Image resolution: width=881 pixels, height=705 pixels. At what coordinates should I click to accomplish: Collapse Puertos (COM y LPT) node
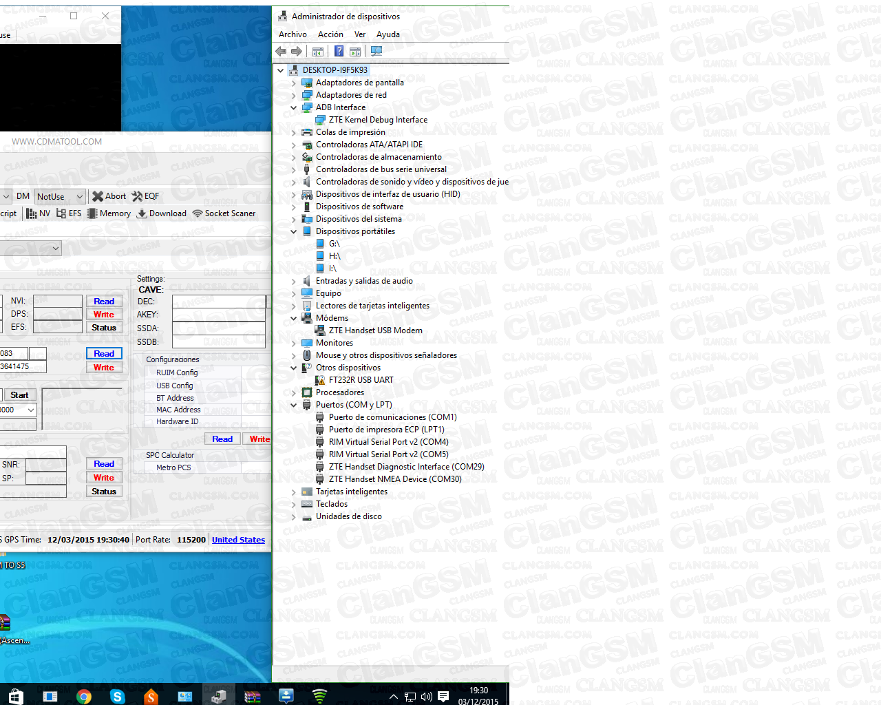click(294, 405)
